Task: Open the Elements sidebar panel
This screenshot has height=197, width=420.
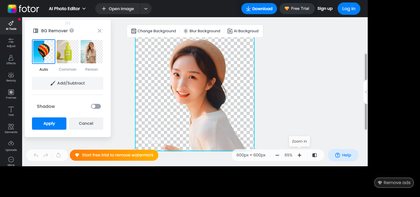Action: coord(11,129)
